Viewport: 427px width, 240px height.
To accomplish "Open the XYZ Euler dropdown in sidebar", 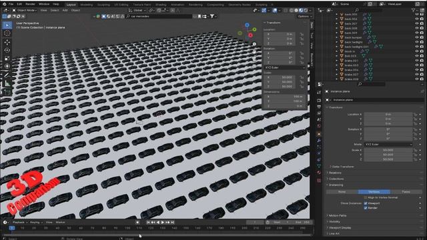I will [x=285, y=67].
